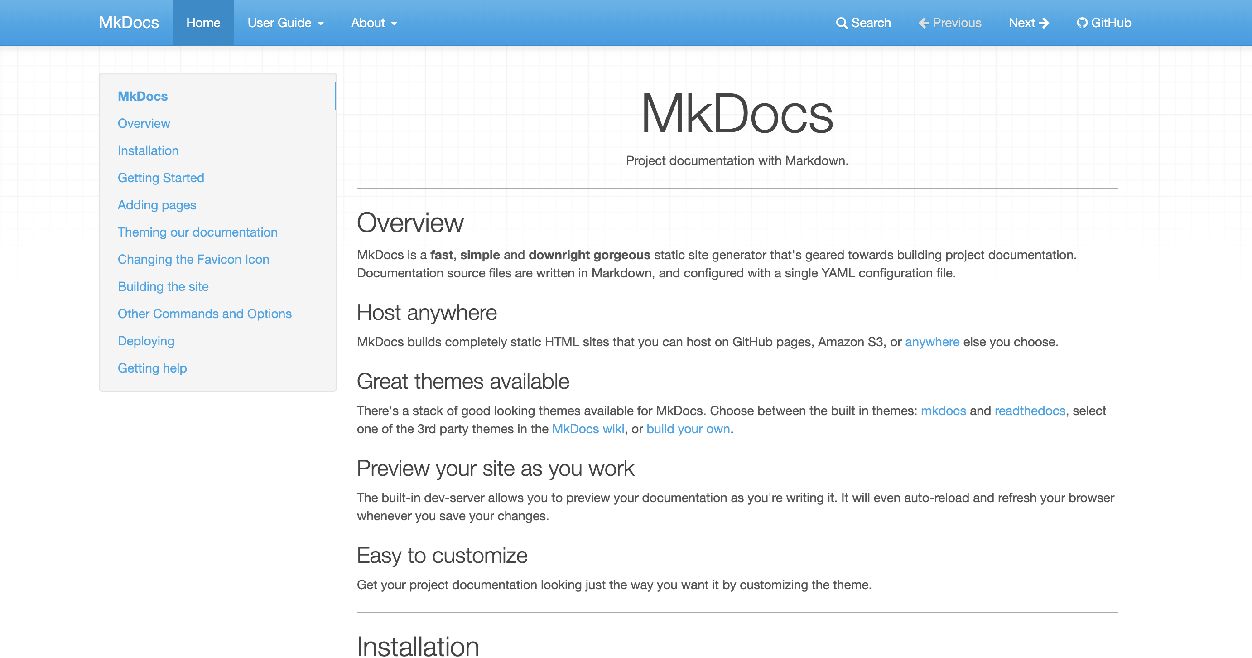The image size is (1252, 658).
Task: Click the MkDocs brand logo text
Action: pyautogui.click(x=129, y=23)
